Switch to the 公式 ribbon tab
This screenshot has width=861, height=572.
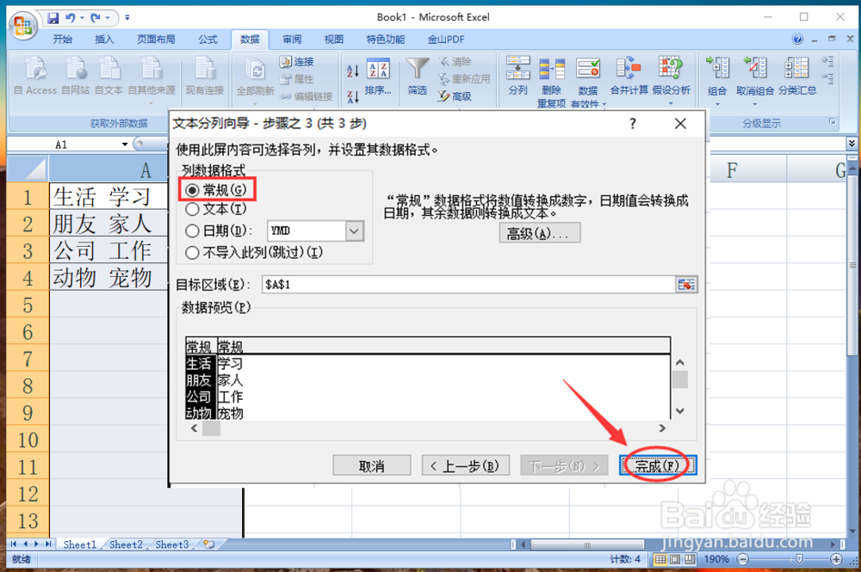coord(208,39)
